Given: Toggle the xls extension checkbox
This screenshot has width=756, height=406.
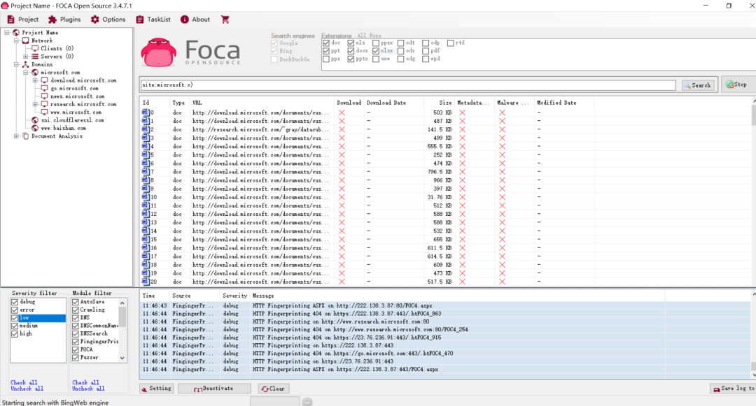Looking at the screenshot, I should coord(351,43).
